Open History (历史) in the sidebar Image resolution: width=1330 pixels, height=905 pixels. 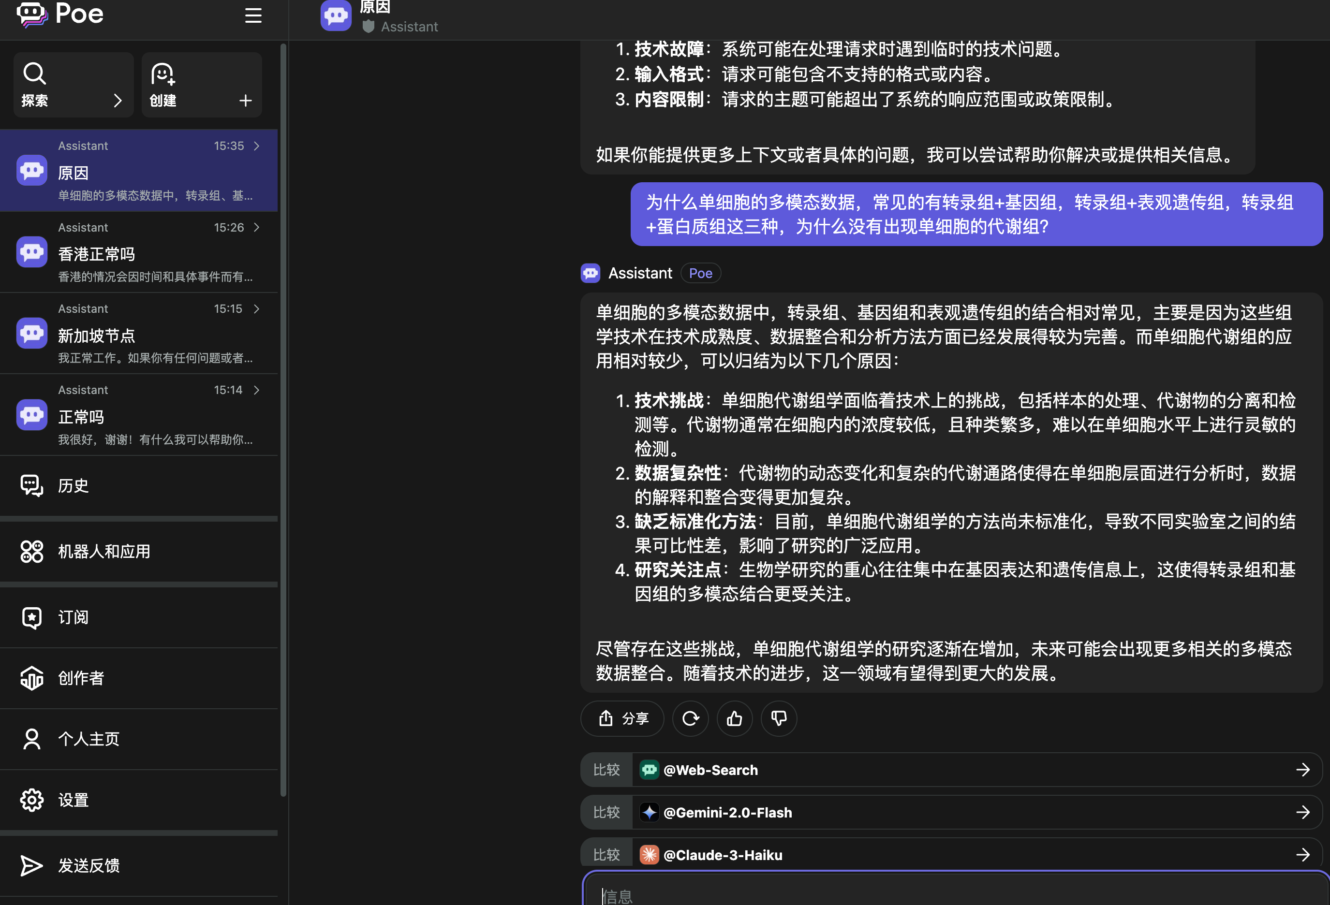point(73,486)
